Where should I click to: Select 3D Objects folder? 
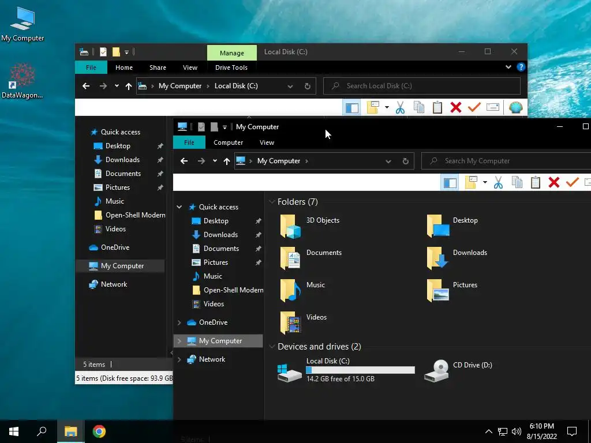pyautogui.click(x=310, y=226)
